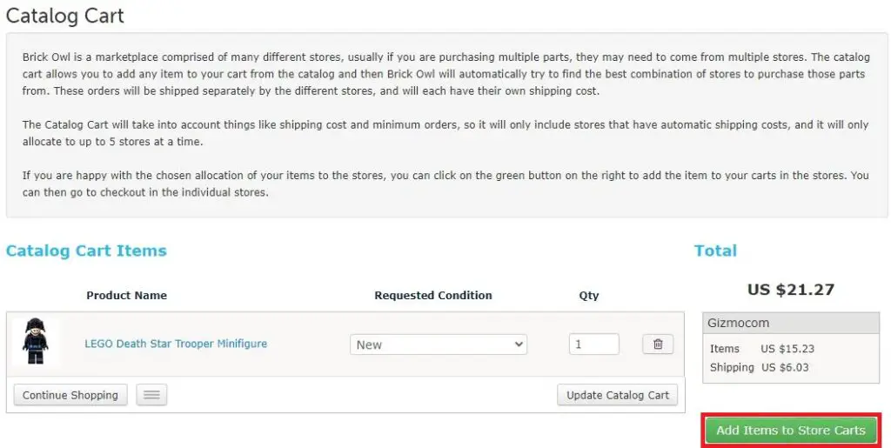The height and width of the screenshot is (448, 891).
Task: Click the Catalog Cart Items heading
Action: click(86, 251)
